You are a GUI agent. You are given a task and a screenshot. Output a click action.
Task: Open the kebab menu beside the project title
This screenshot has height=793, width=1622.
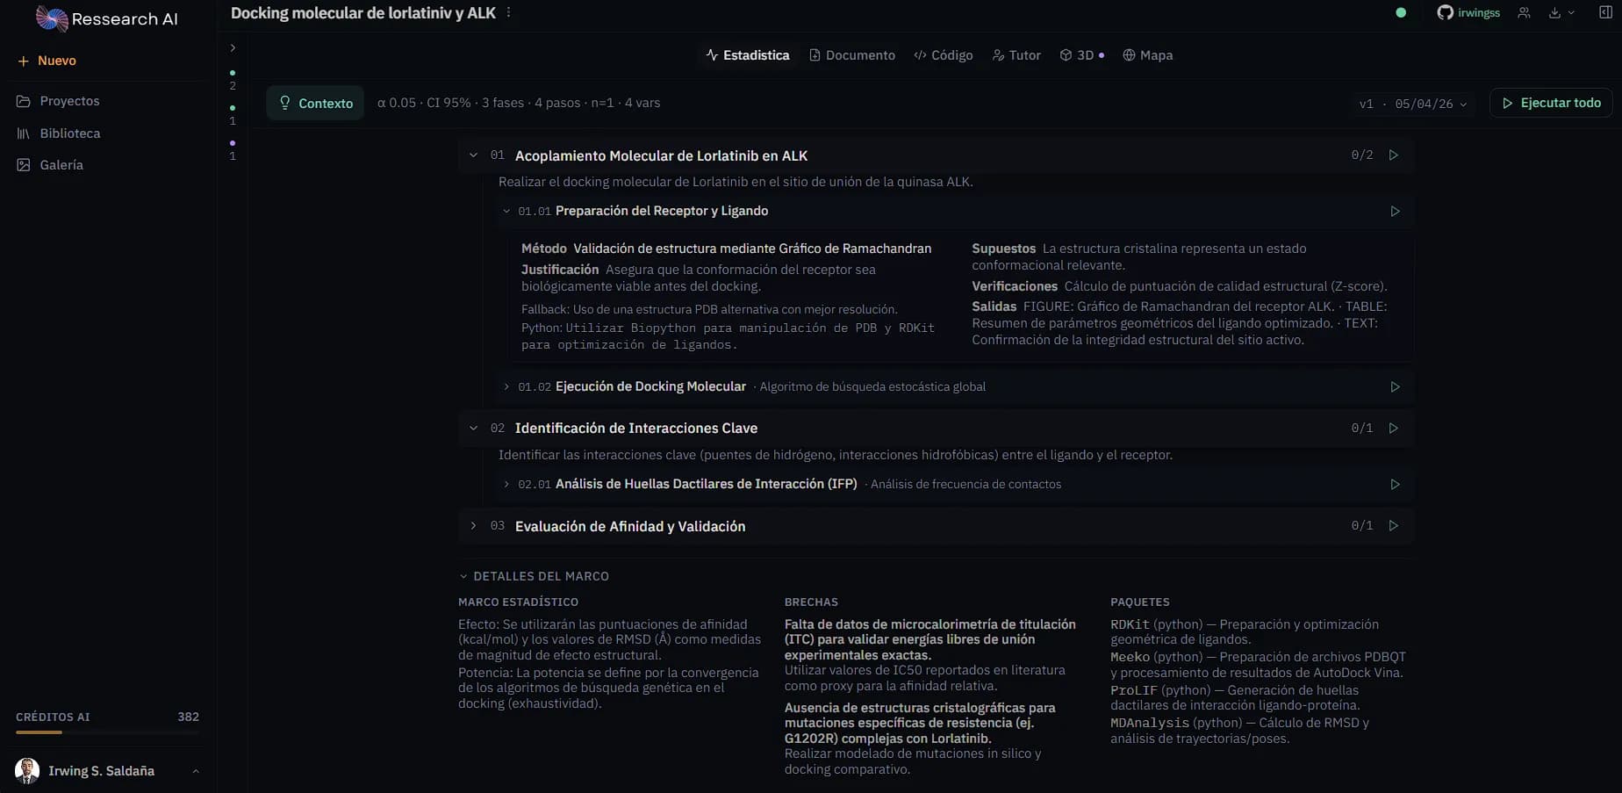[509, 13]
